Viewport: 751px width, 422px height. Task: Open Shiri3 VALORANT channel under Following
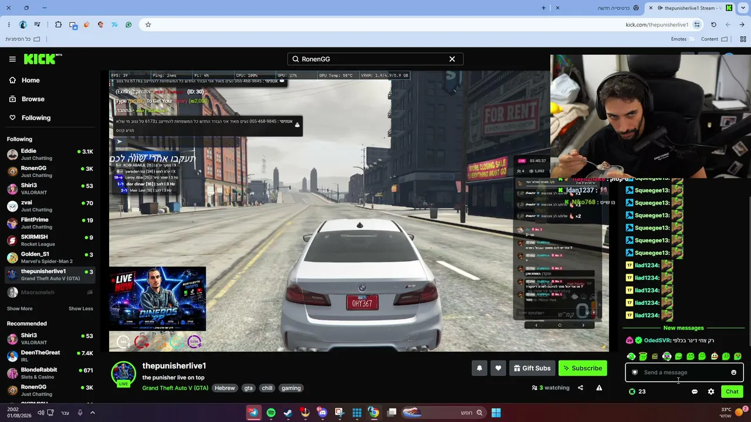click(50, 189)
